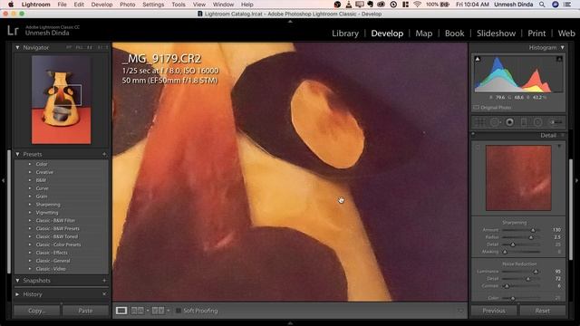Toggle highlight clipping indicator in histogram
580x326 pixels.
559,59
